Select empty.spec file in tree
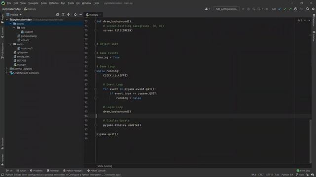 [x=23, y=57]
